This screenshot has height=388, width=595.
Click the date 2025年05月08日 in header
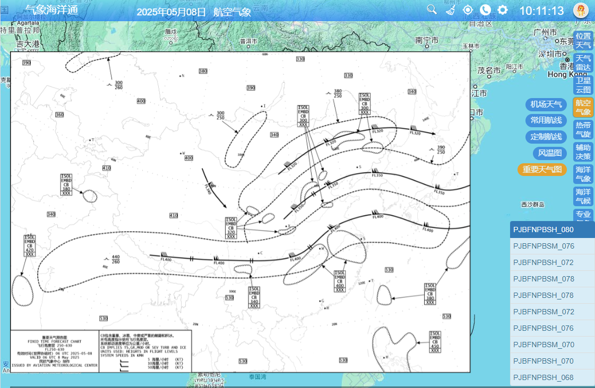171,12
